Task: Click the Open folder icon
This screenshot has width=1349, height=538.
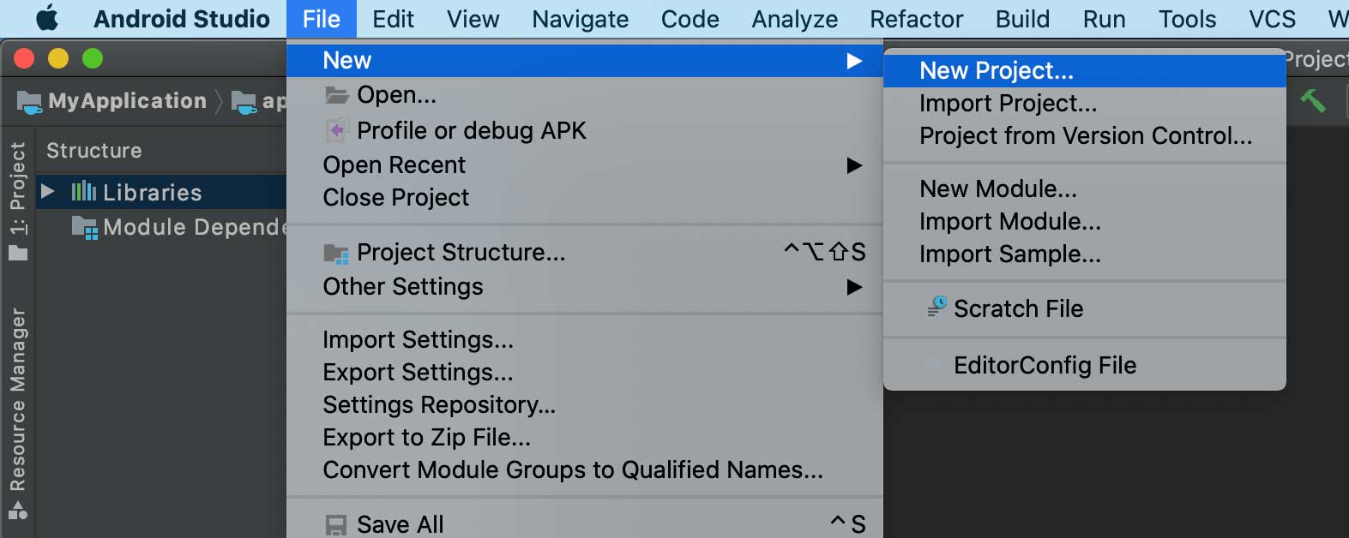Action: click(336, 95)
